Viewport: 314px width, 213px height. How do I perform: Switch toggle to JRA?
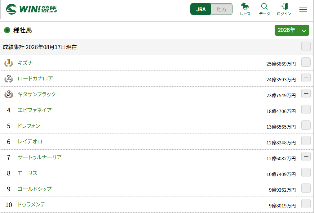pos(201,9)
